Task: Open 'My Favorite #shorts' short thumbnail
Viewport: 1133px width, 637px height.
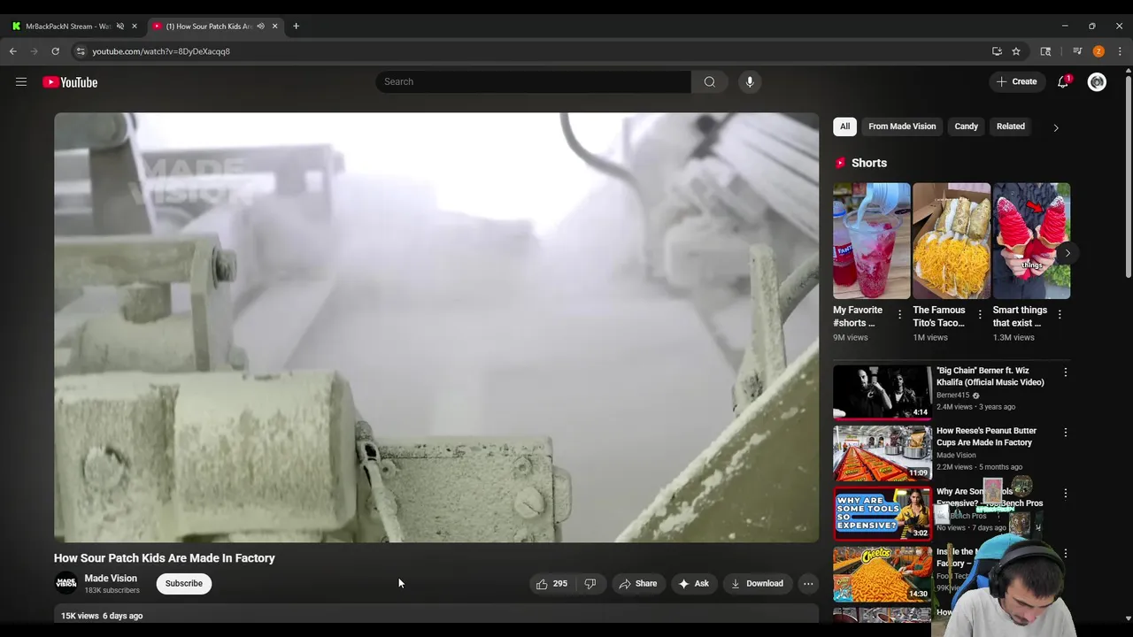Action: click(871, 241)
